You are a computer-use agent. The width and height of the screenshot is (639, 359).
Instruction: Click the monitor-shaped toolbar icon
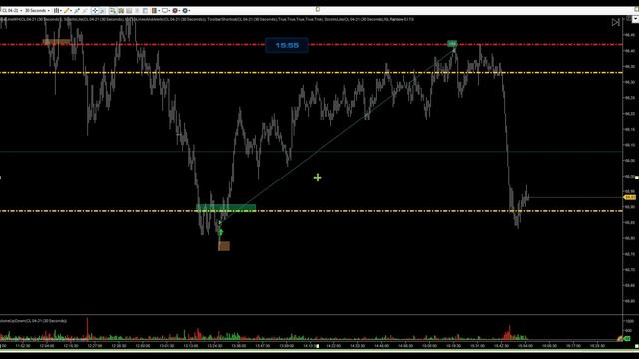(x=165, y=11)
